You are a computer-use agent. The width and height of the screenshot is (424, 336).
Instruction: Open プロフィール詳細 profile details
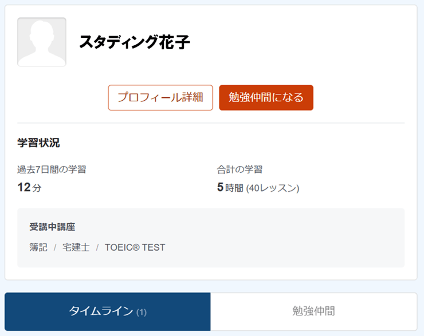click(160, 97)
